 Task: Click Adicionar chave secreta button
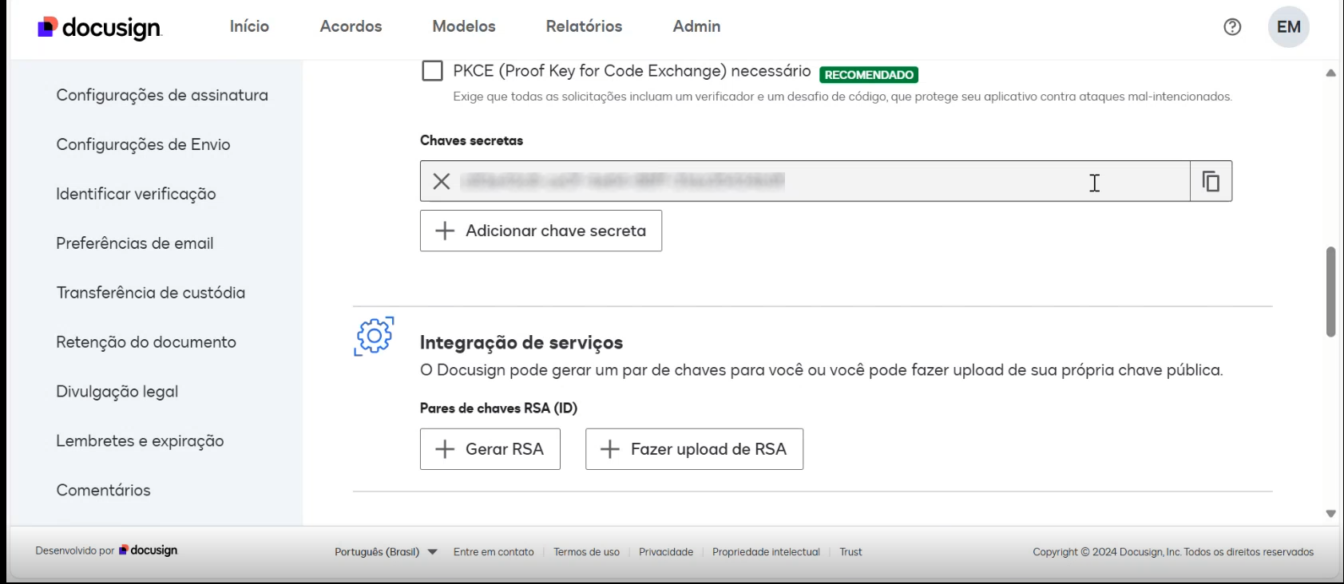pos(541,231)
